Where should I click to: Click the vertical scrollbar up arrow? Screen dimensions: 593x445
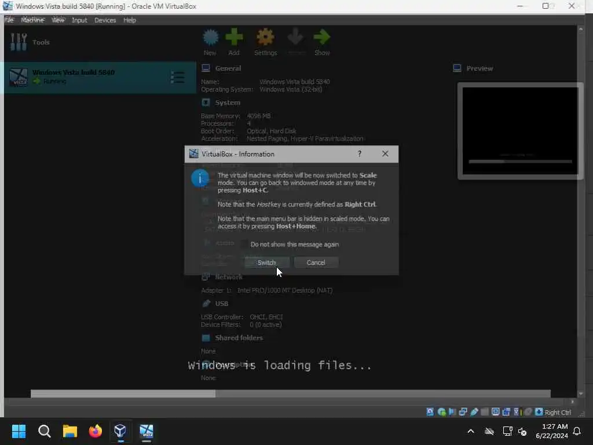[x=580, y=29]
